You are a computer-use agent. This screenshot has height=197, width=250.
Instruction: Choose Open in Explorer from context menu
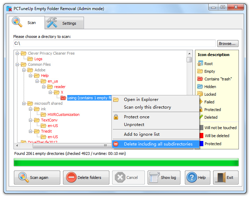click(x=156, y=100)
